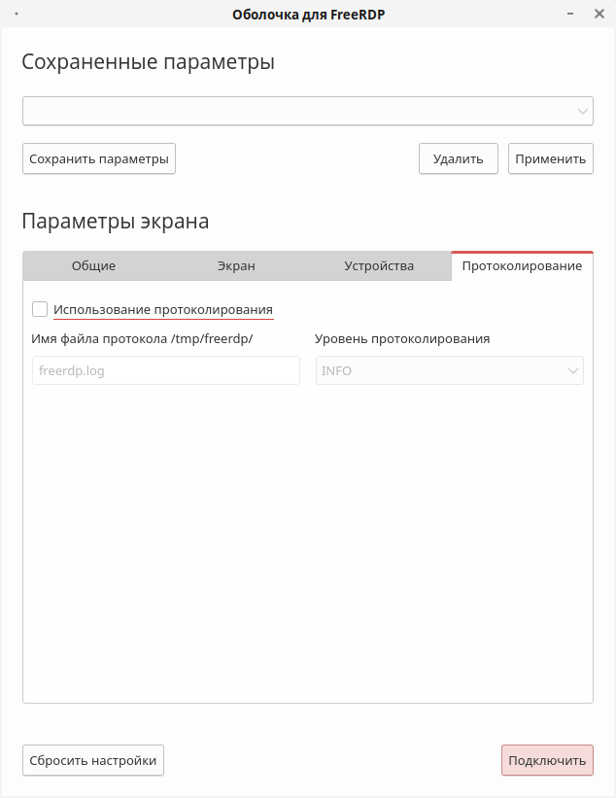Select the Протоколирование tab
616x798 pixels.
tap(522, 265)
